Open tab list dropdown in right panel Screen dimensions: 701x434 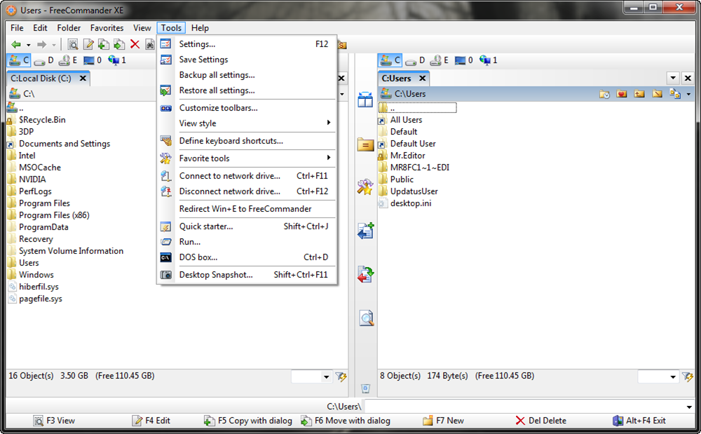[673, 79]
